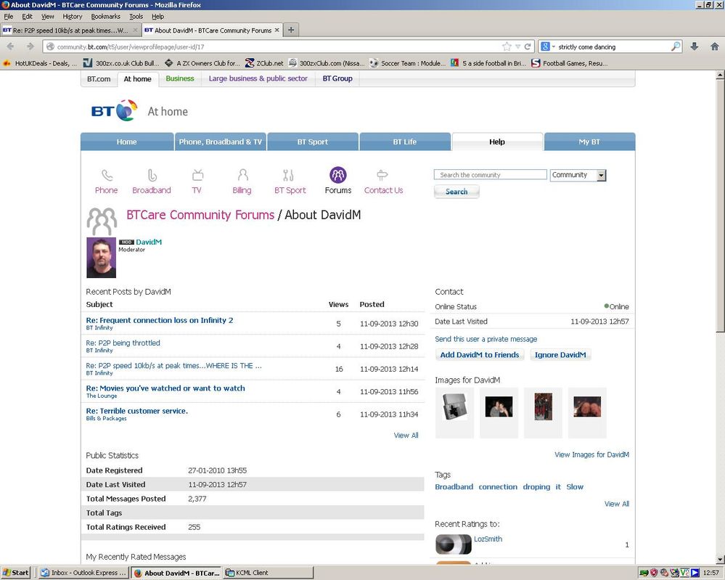Viewport: 725px width, 580px height.
Task: Switch to Inbox - Outlook Express in taskbar
Action: (x=83, y=573)
